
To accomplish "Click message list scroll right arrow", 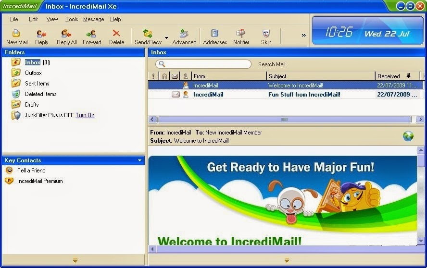I will [420, 120].
